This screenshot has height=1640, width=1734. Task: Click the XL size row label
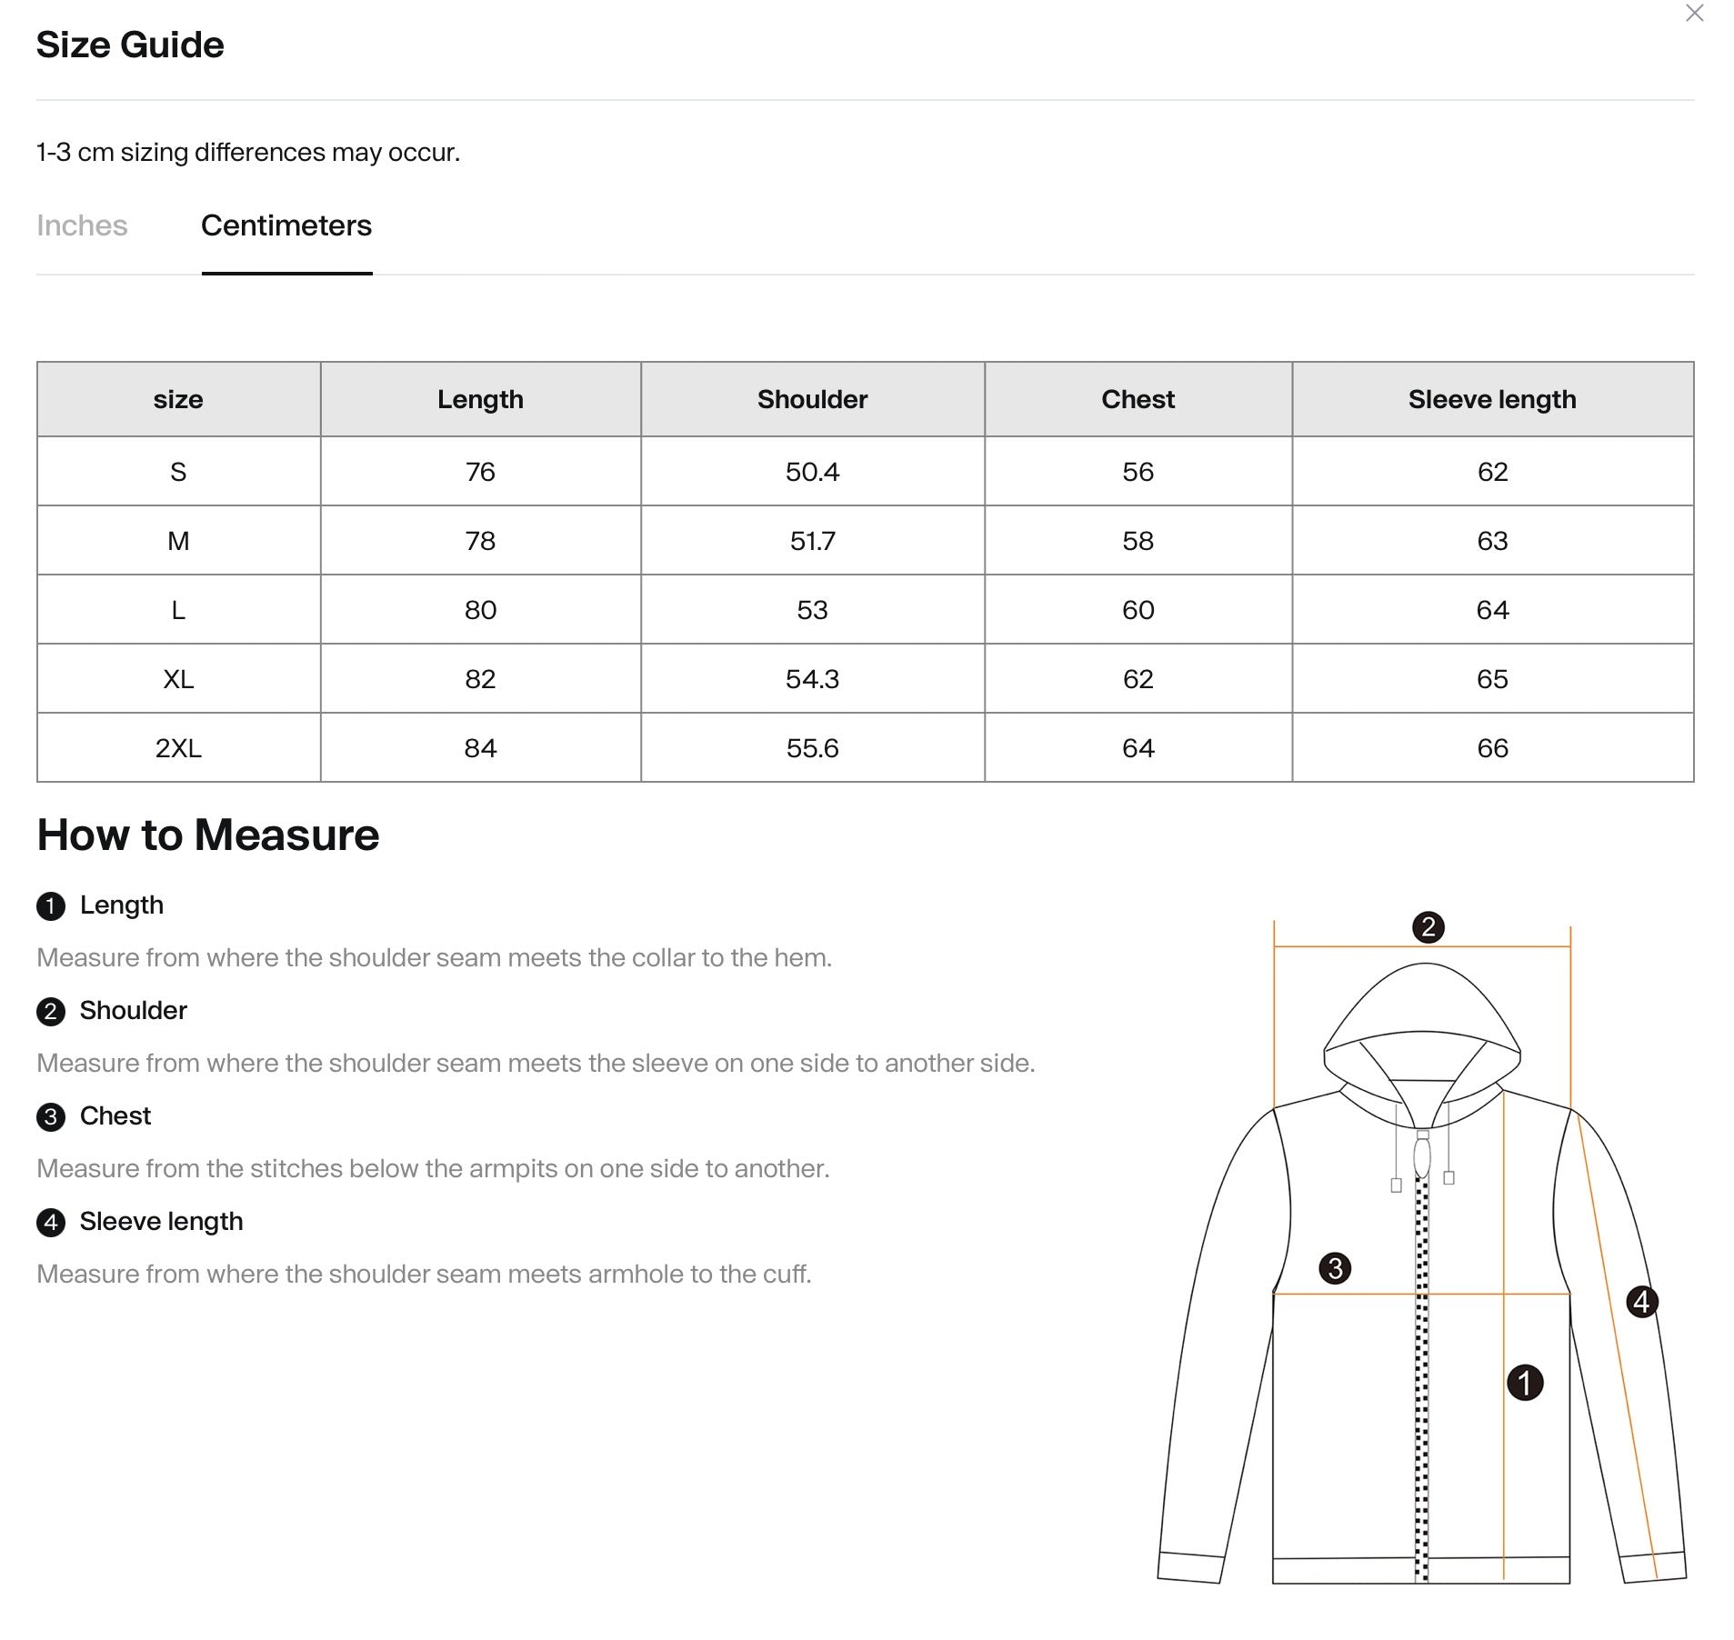pyautogui.click(x=178, y=679)
